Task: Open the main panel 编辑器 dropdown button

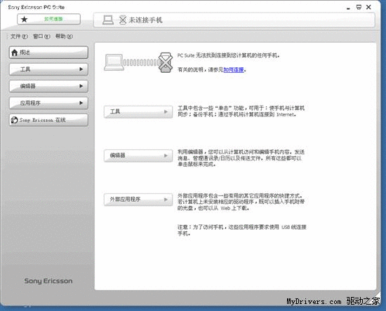Action: 138,155
